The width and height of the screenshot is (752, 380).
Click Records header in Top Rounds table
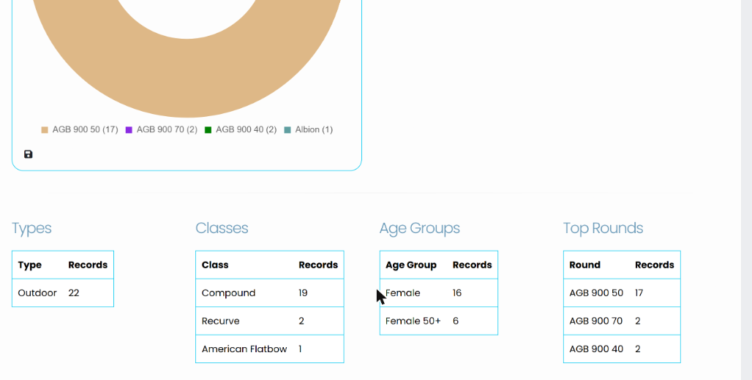click(655, 265)
